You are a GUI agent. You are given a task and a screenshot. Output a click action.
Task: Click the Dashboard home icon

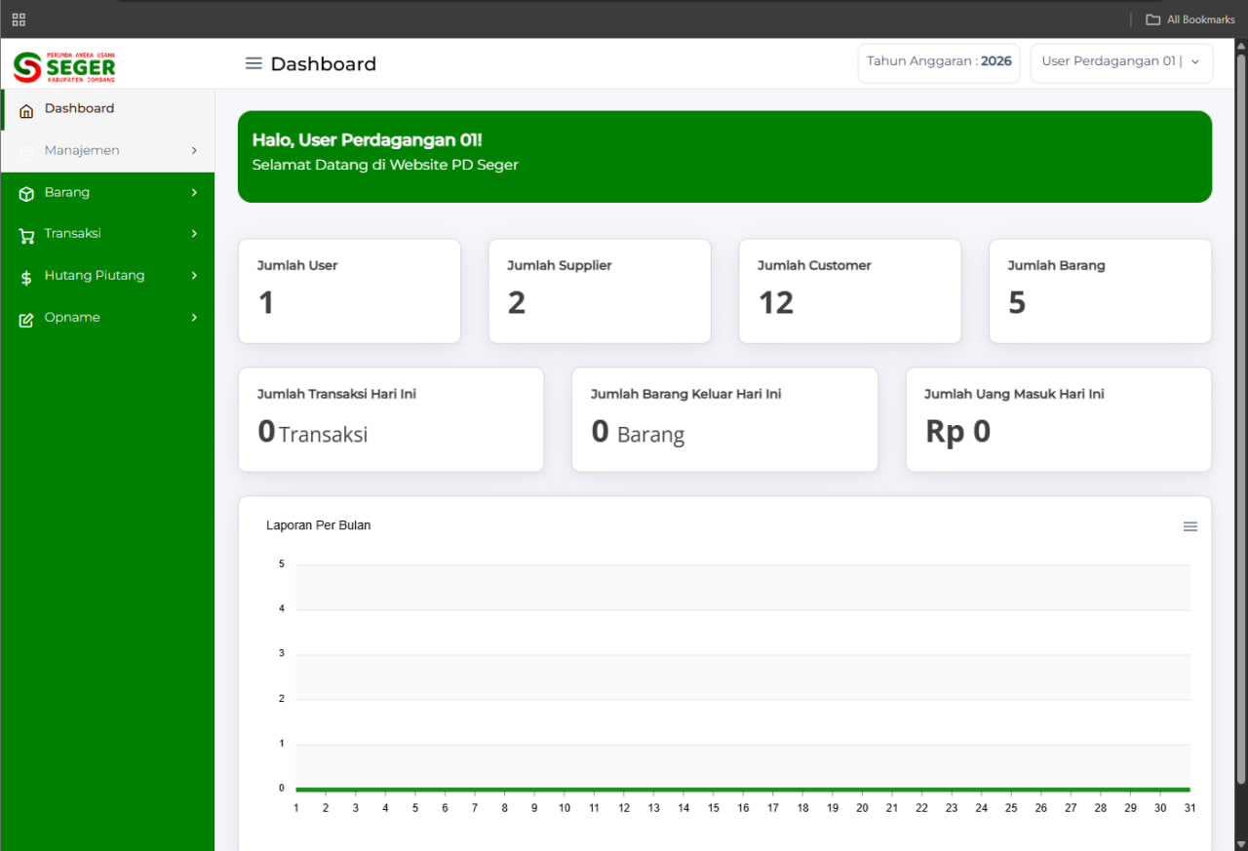26,110
